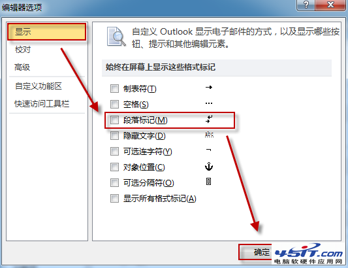Click the document magnifier icon at top
Screen dimensions: 348x268
pyautogui.click(x=116, y=37)
